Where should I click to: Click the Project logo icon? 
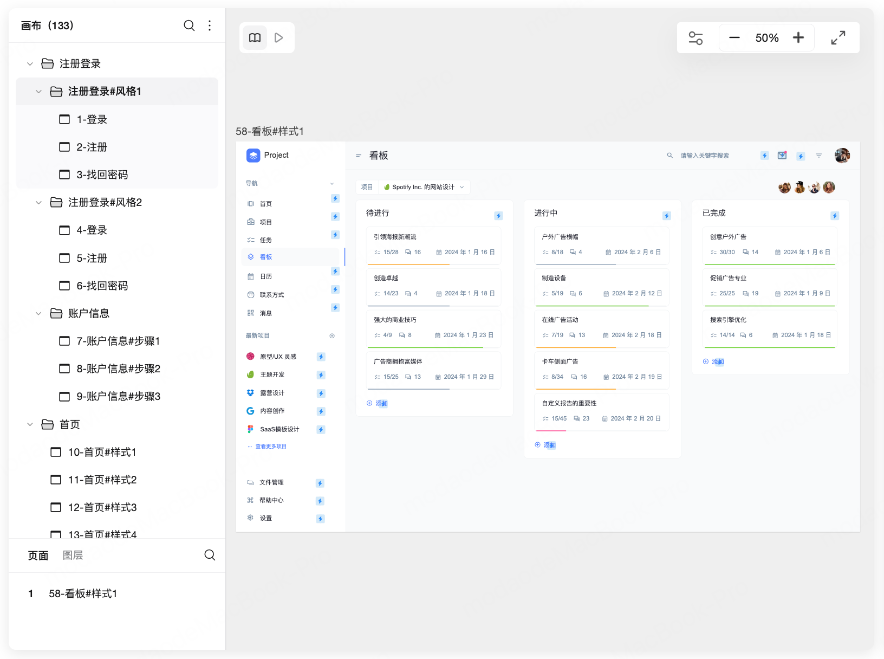point(253,156)
